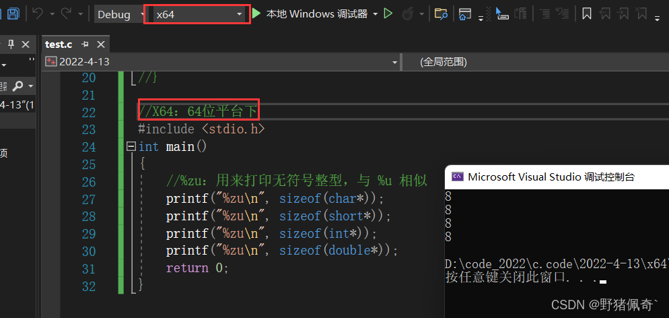Select the test.c editor tab

point(59,44)
